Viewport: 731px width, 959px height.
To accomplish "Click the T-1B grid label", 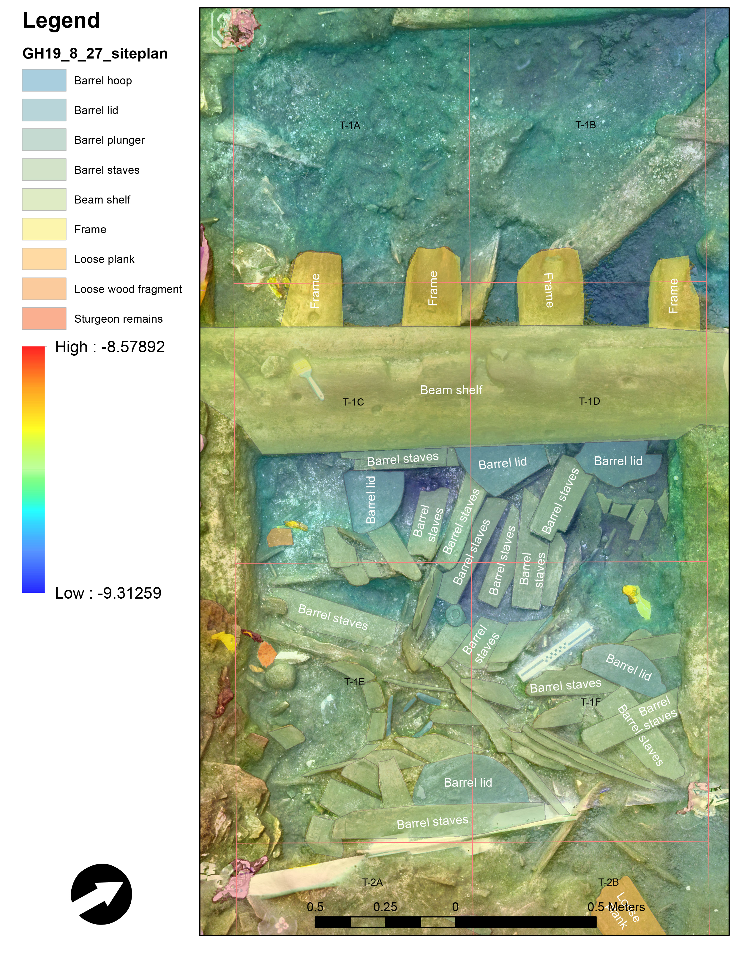I will coord(585,125).
